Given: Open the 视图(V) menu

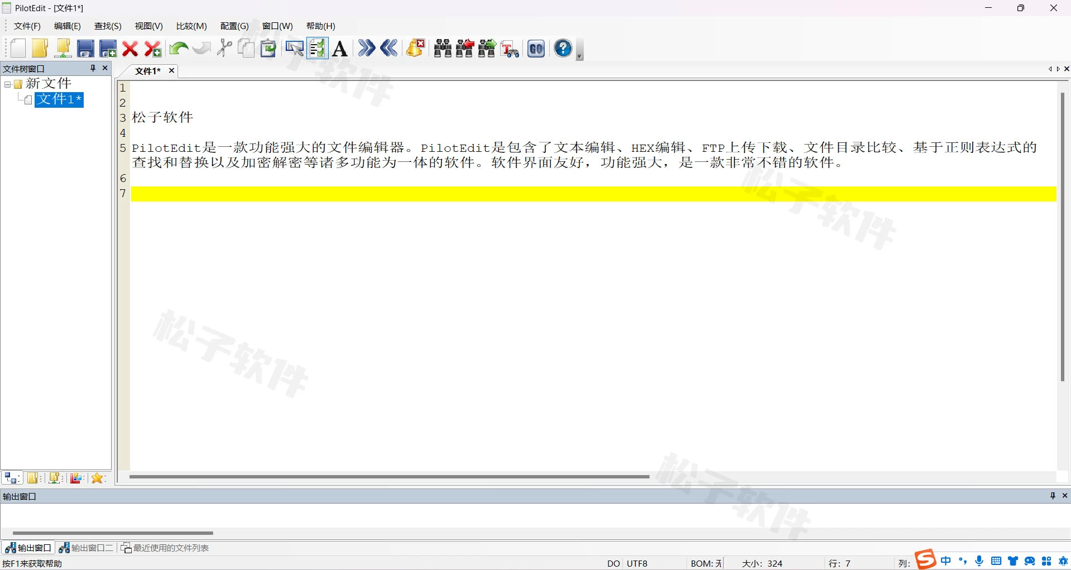Looking at the screenshot, I should (149, 26).
